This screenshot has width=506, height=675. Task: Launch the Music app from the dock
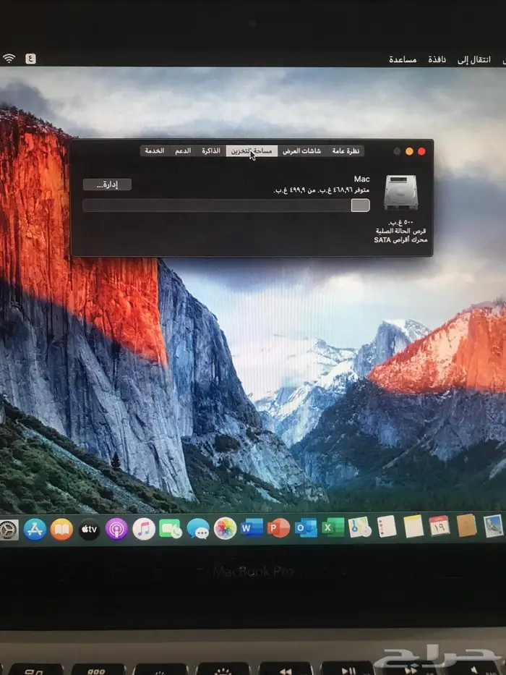click(x=144, y=529)
